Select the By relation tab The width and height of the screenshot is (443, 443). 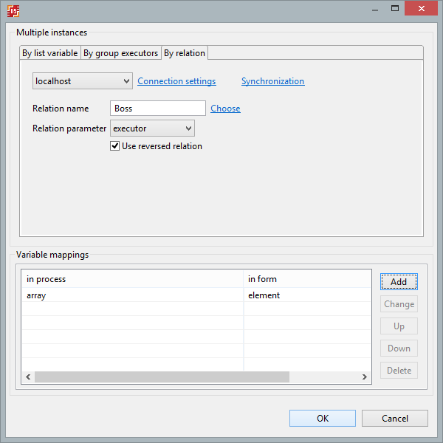185,53
